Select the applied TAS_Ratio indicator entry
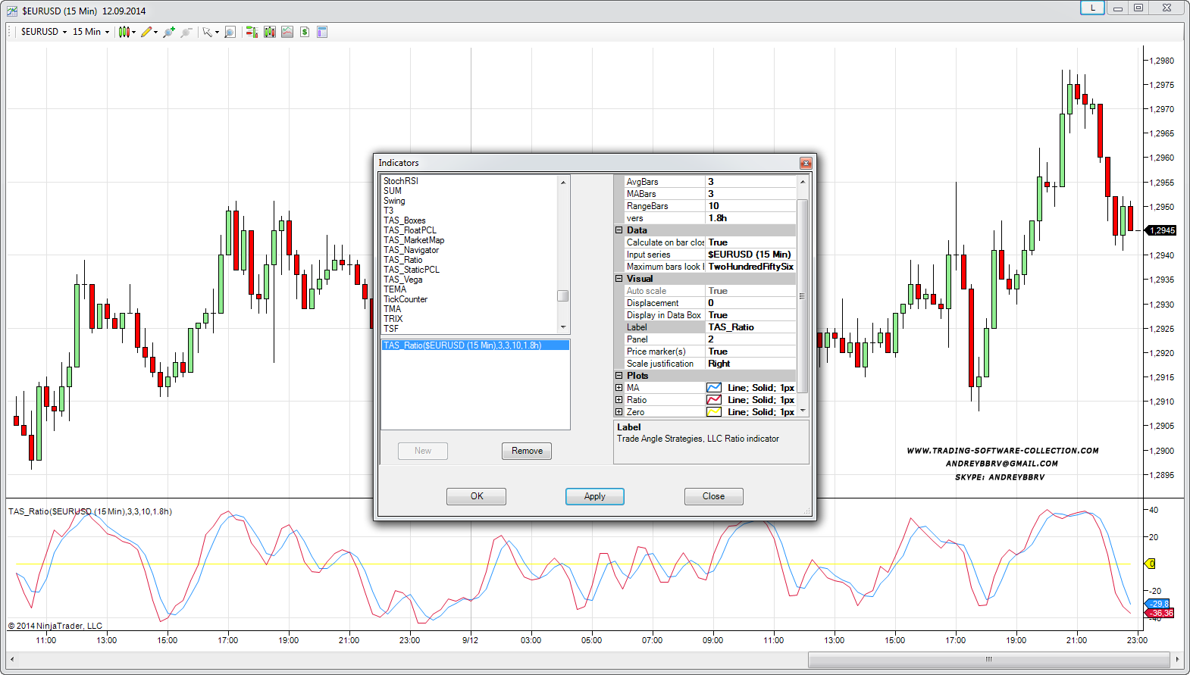 462,345
